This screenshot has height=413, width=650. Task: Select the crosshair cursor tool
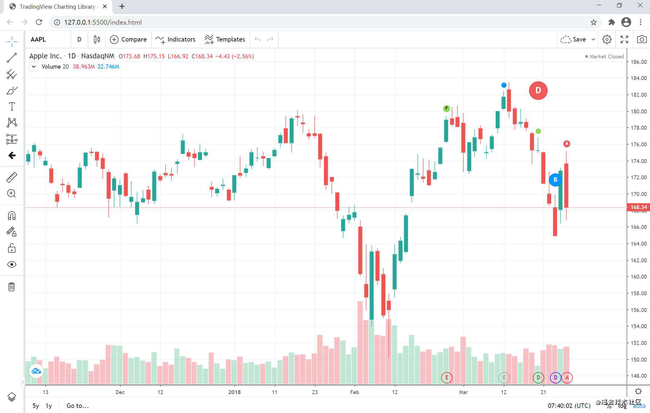[12, 42]
